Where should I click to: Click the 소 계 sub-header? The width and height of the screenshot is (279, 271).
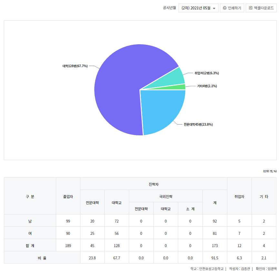click(190, 208)
